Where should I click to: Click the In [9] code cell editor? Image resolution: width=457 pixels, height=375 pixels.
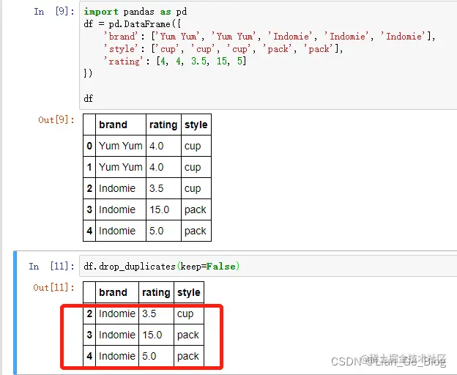tap(268, 56)
